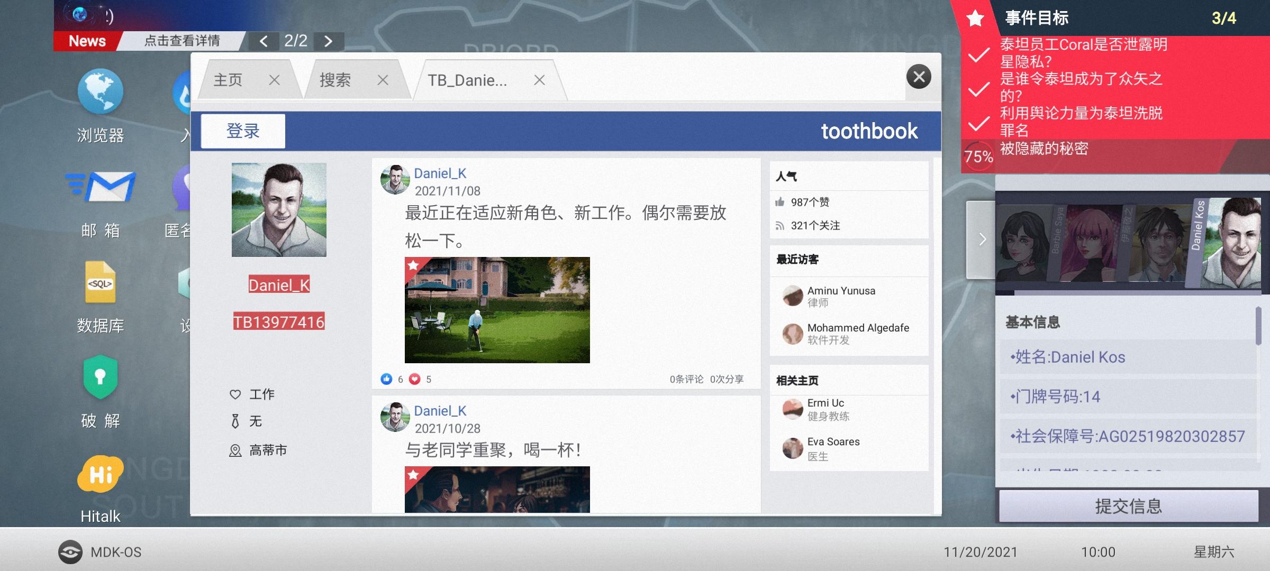Click the 社会保障号 info row
The width and height of the screenshot is (1270, 571).
coord(1128,436)
